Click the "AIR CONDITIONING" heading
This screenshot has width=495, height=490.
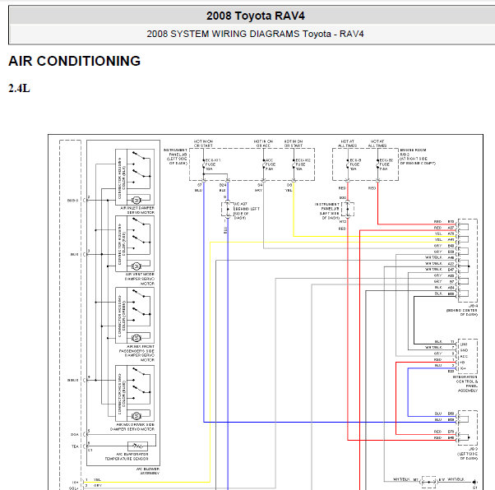[75, 61]
